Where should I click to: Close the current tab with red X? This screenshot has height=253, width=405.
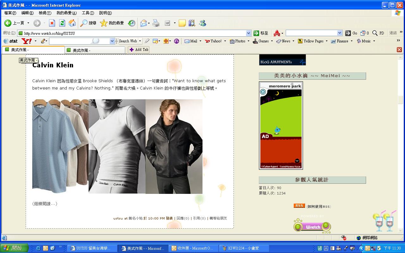[399, 50]
